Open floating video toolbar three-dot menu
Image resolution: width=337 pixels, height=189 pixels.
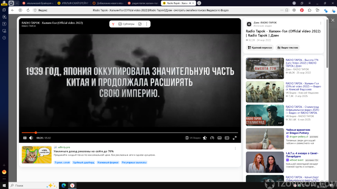coord(146,24)
